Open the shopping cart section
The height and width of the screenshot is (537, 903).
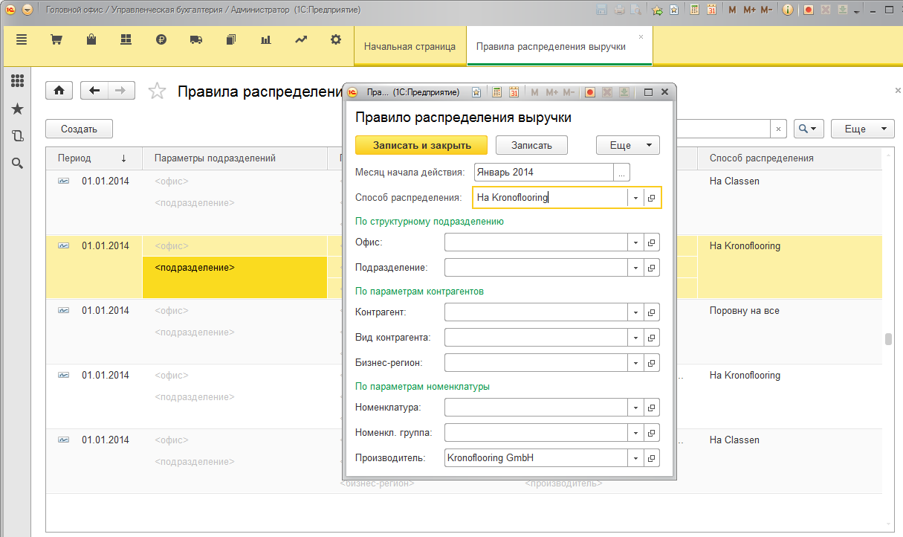pyautogui.click(x=56, y=40)
